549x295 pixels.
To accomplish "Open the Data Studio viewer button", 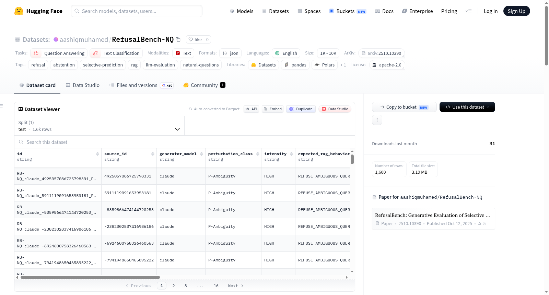I will pos(335,109).
